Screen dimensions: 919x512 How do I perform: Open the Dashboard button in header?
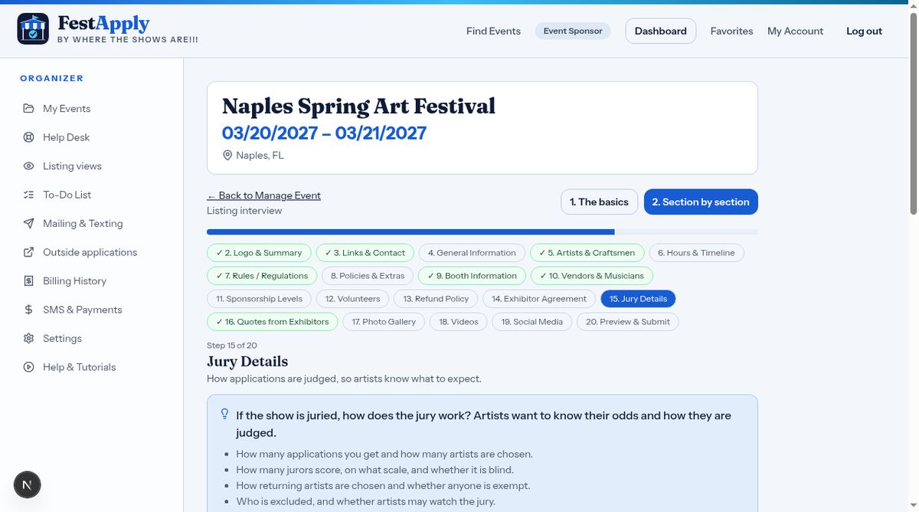[660, 31]
